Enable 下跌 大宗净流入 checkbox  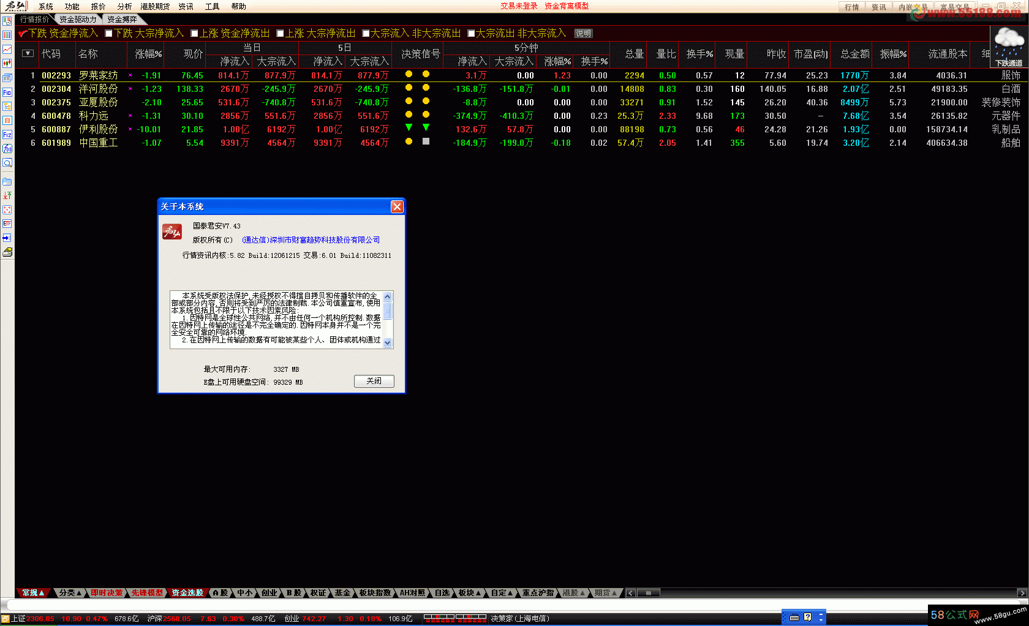pos(108,33)
